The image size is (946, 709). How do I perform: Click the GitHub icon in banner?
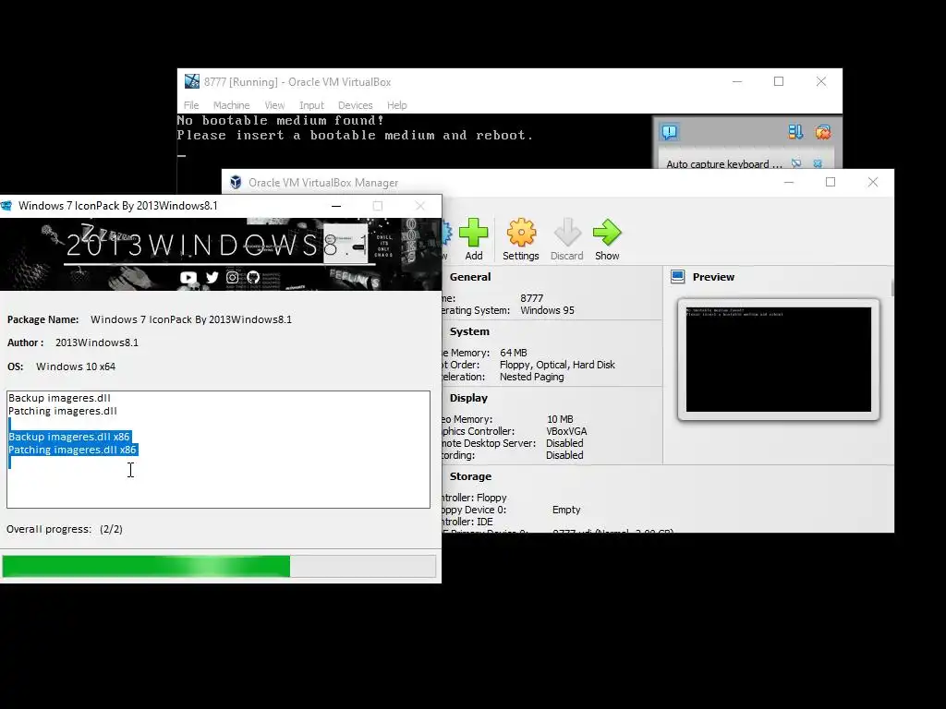pyautogui.click(x=253, y=277)
